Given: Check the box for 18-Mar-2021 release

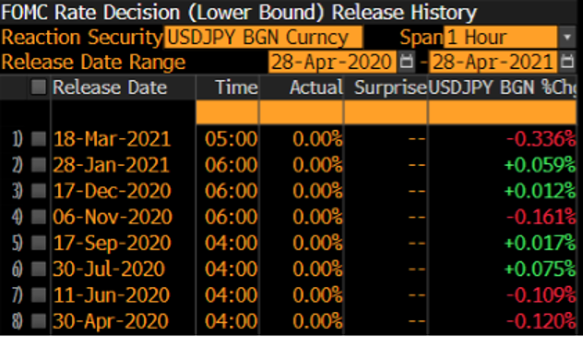Looking at the screenshot, I should click(38, 139).
